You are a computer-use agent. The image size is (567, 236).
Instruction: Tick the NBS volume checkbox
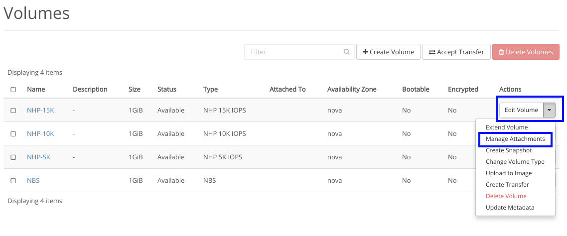click(x=13, y=181)
